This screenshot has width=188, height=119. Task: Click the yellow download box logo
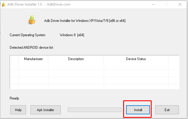(32, 20)
